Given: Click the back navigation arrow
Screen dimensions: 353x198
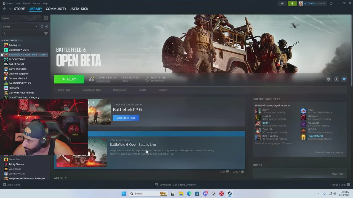Looking at the screenshot, I should (x=4, y=9).
